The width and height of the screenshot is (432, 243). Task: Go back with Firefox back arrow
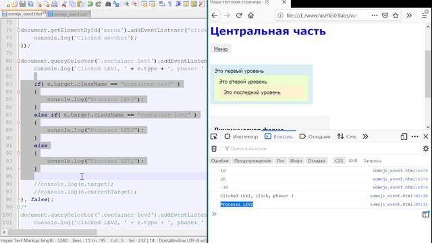[x=215, y=16]
